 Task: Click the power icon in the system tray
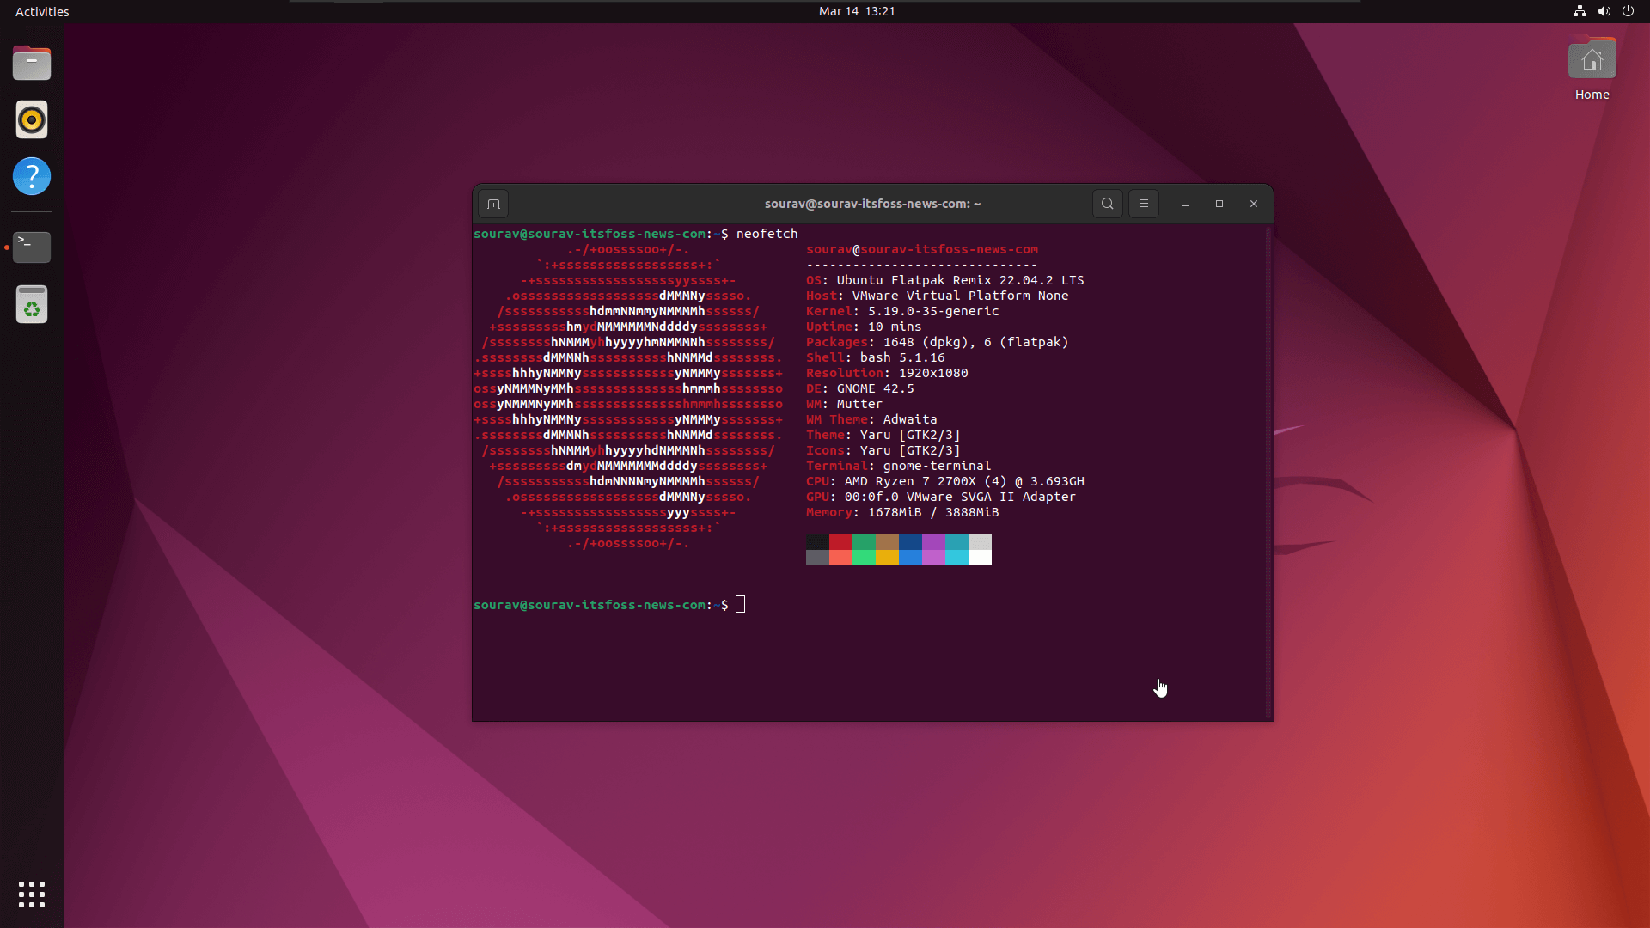click(x=1629, y=11)
